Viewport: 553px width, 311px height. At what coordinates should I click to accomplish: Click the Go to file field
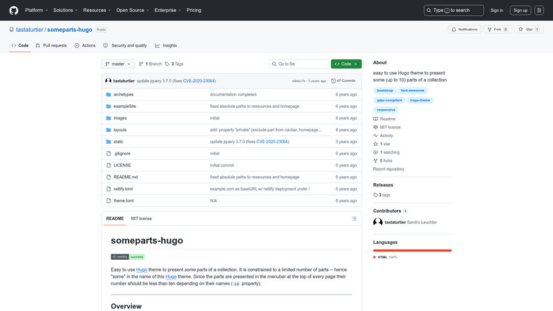pyautogui.click(x=299, y=64)
